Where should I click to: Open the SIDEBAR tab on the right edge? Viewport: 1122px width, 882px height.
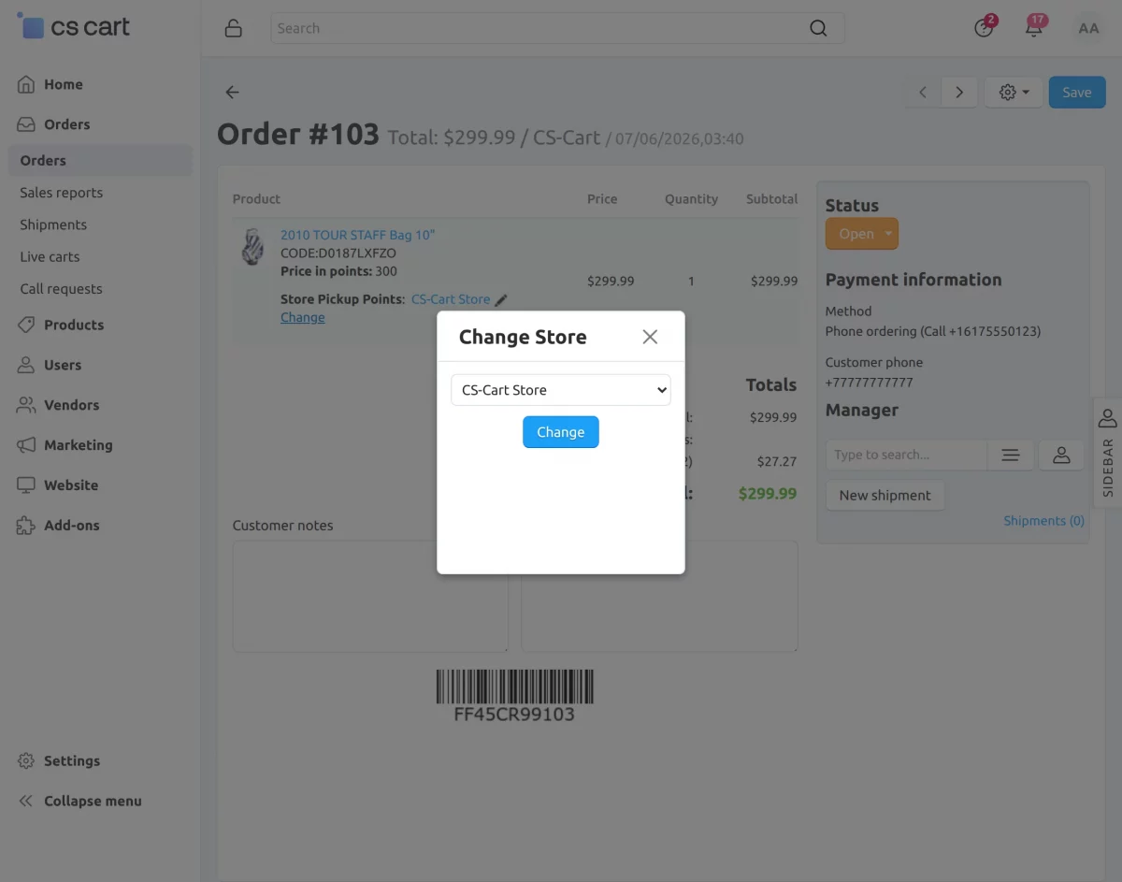[x=1107, y=454]
